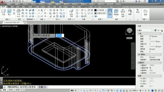
Task: Toggle lineweight display in the status bar
Action: pos(109,90)
